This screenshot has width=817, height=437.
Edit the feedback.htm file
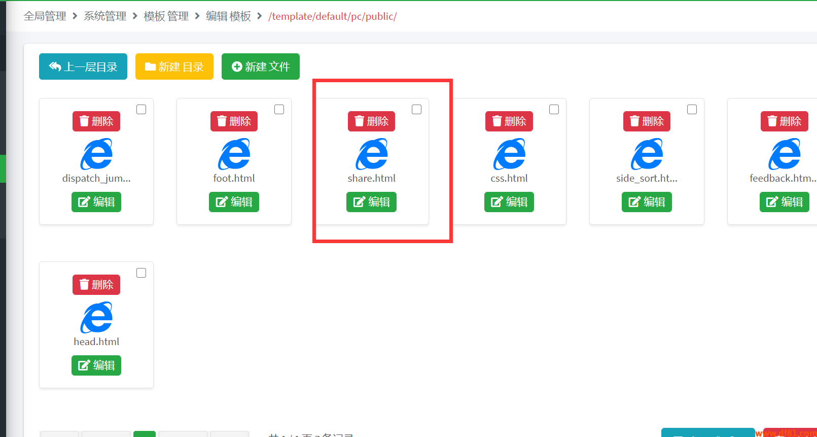(x=785, y=202)
